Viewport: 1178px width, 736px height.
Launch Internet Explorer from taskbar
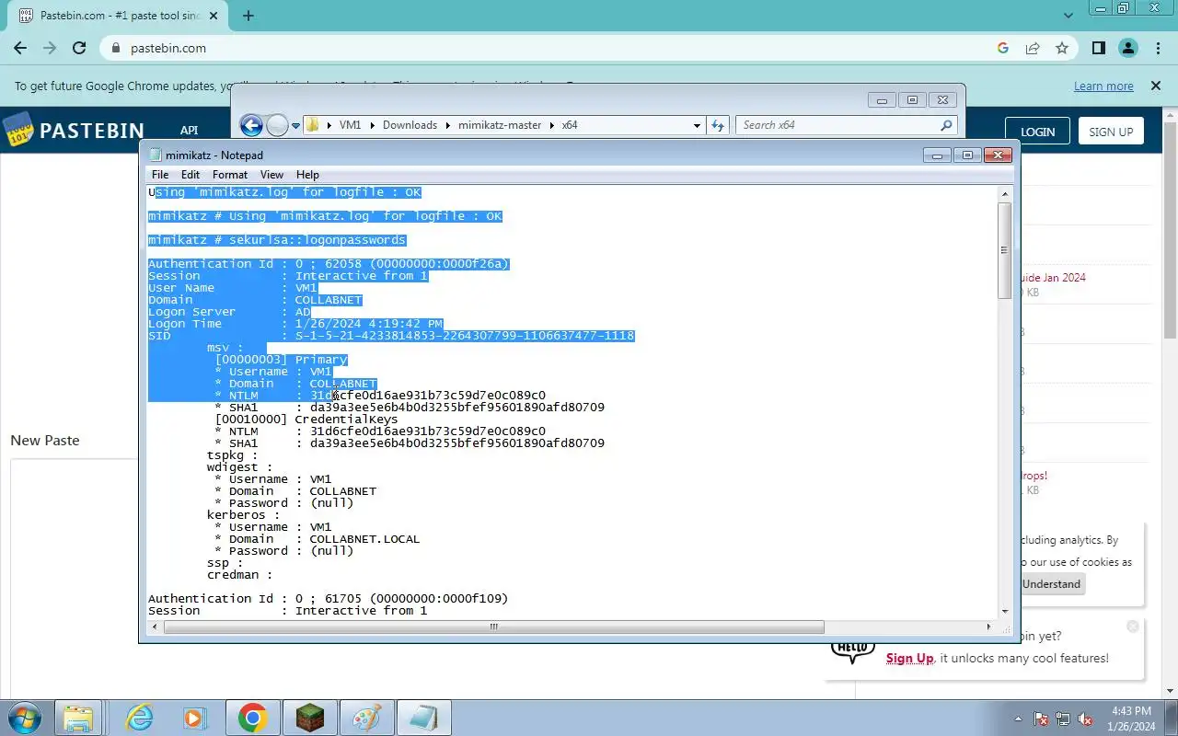tap(140, 718)
